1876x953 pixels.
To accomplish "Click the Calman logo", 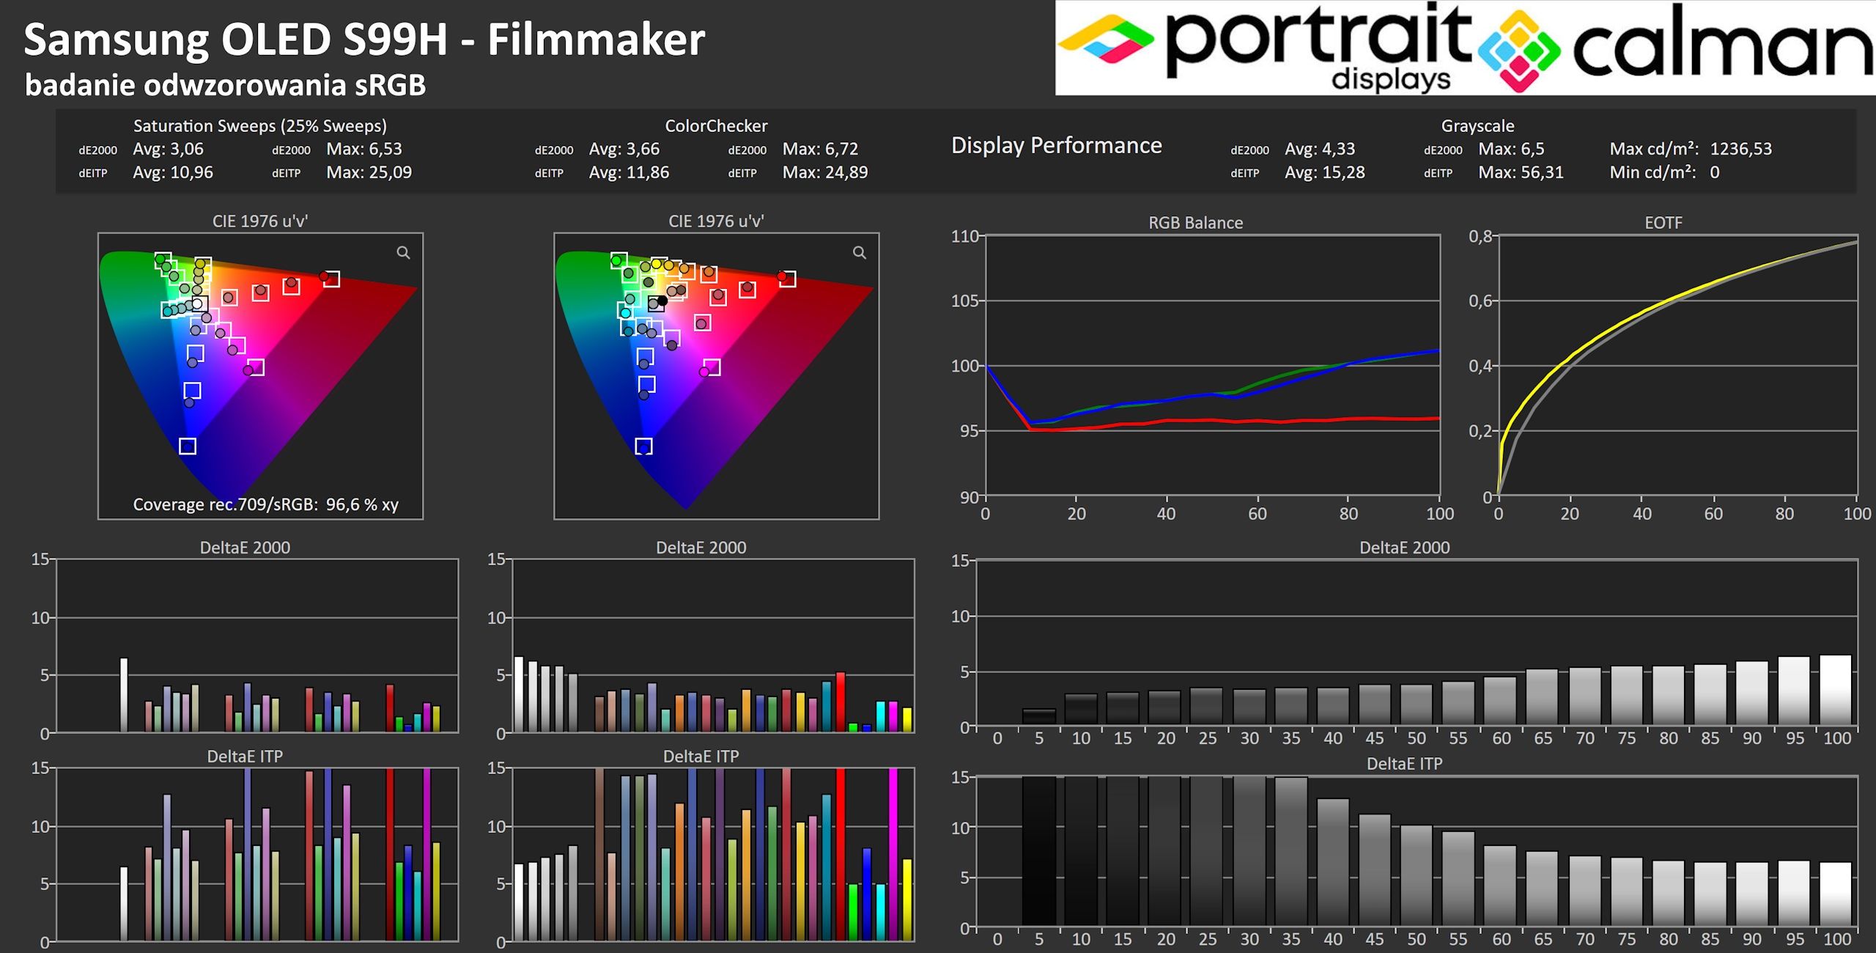I will pyautogui.click(x=1676, y=48).
